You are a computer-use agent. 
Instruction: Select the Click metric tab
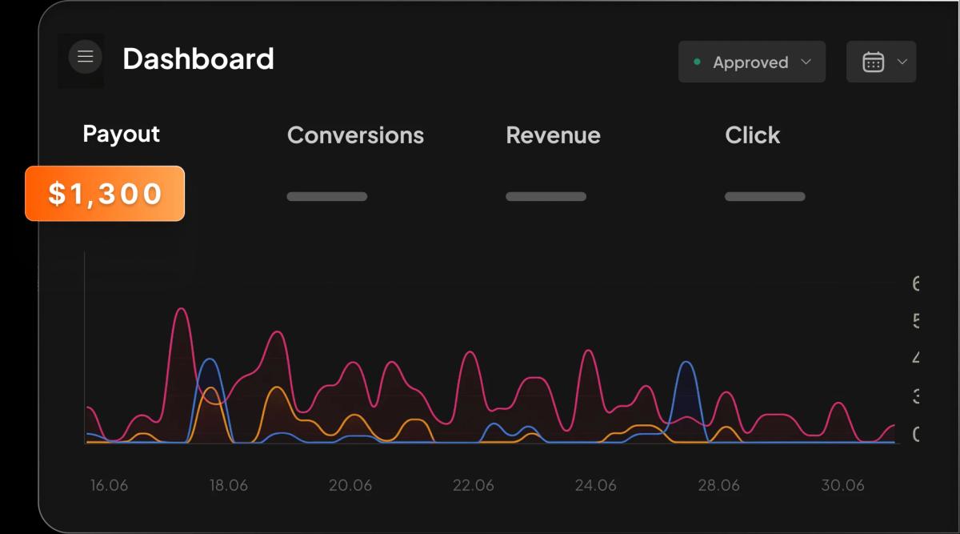coord(752,135)
